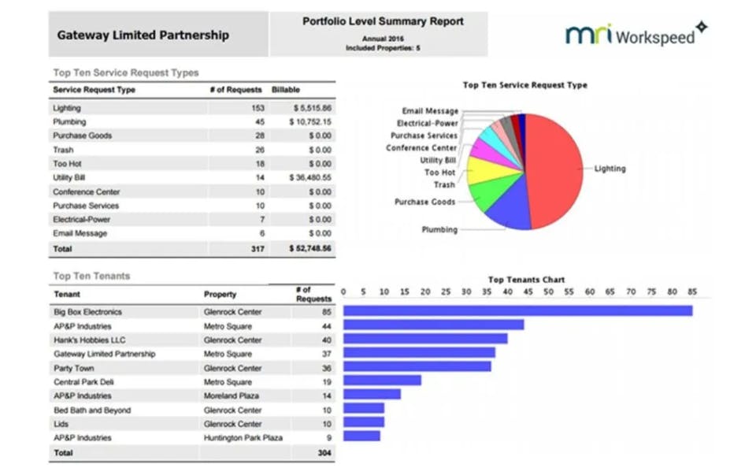
Task: Click the Property column header
Action: tap(220, 295)
